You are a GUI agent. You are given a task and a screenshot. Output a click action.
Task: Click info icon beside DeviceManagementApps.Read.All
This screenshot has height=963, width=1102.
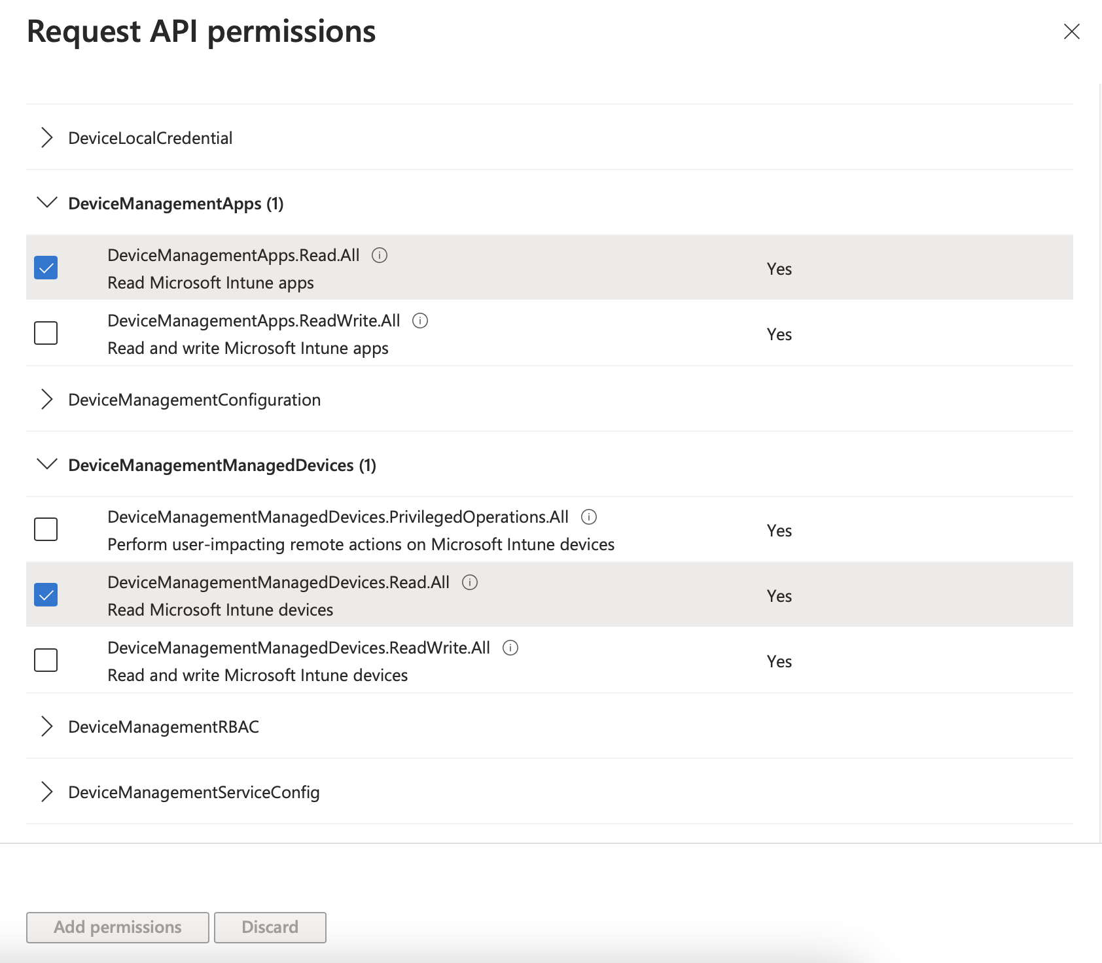pyautogui.click(x=380, y=255)
